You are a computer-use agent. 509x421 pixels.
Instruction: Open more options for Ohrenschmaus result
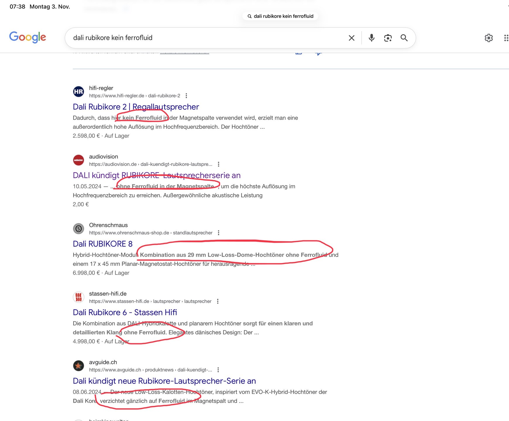coord(219,233)
